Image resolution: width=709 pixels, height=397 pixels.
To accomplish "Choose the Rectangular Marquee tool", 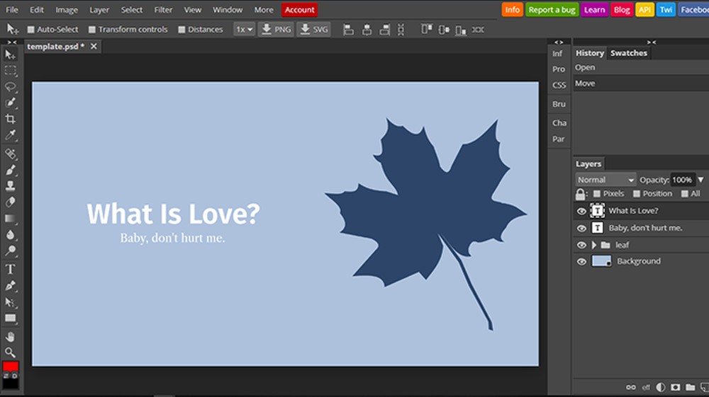I will (11, 71).
